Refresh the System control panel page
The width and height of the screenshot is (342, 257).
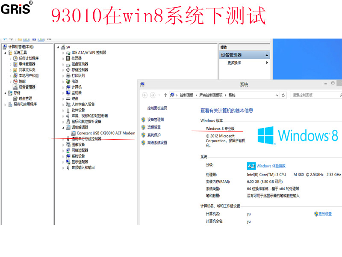point(283,95)
